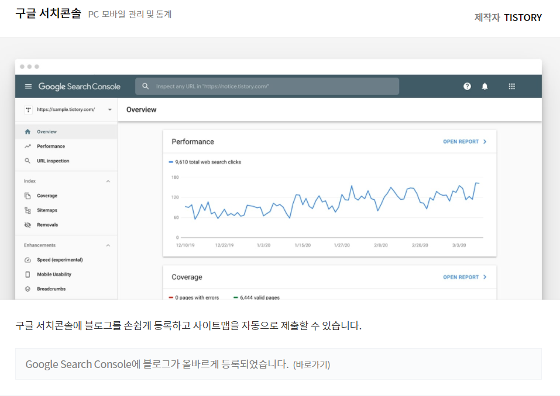Click the 12/10/19 date axis label
Viewport: 560px width, 396px height.
(185, 245)
